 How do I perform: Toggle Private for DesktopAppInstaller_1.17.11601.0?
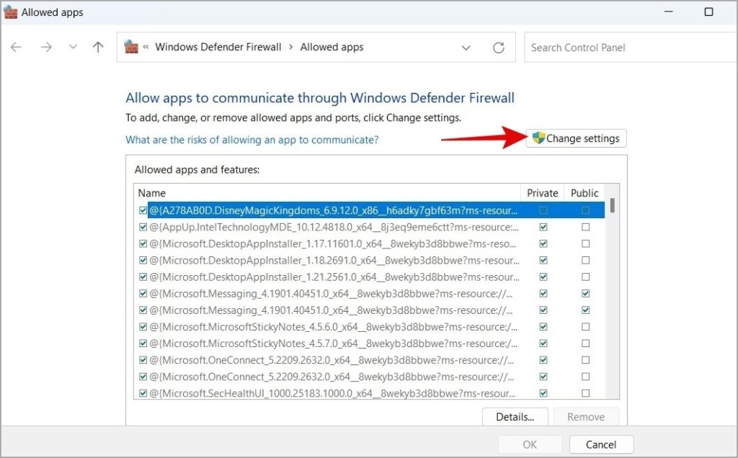543,243
